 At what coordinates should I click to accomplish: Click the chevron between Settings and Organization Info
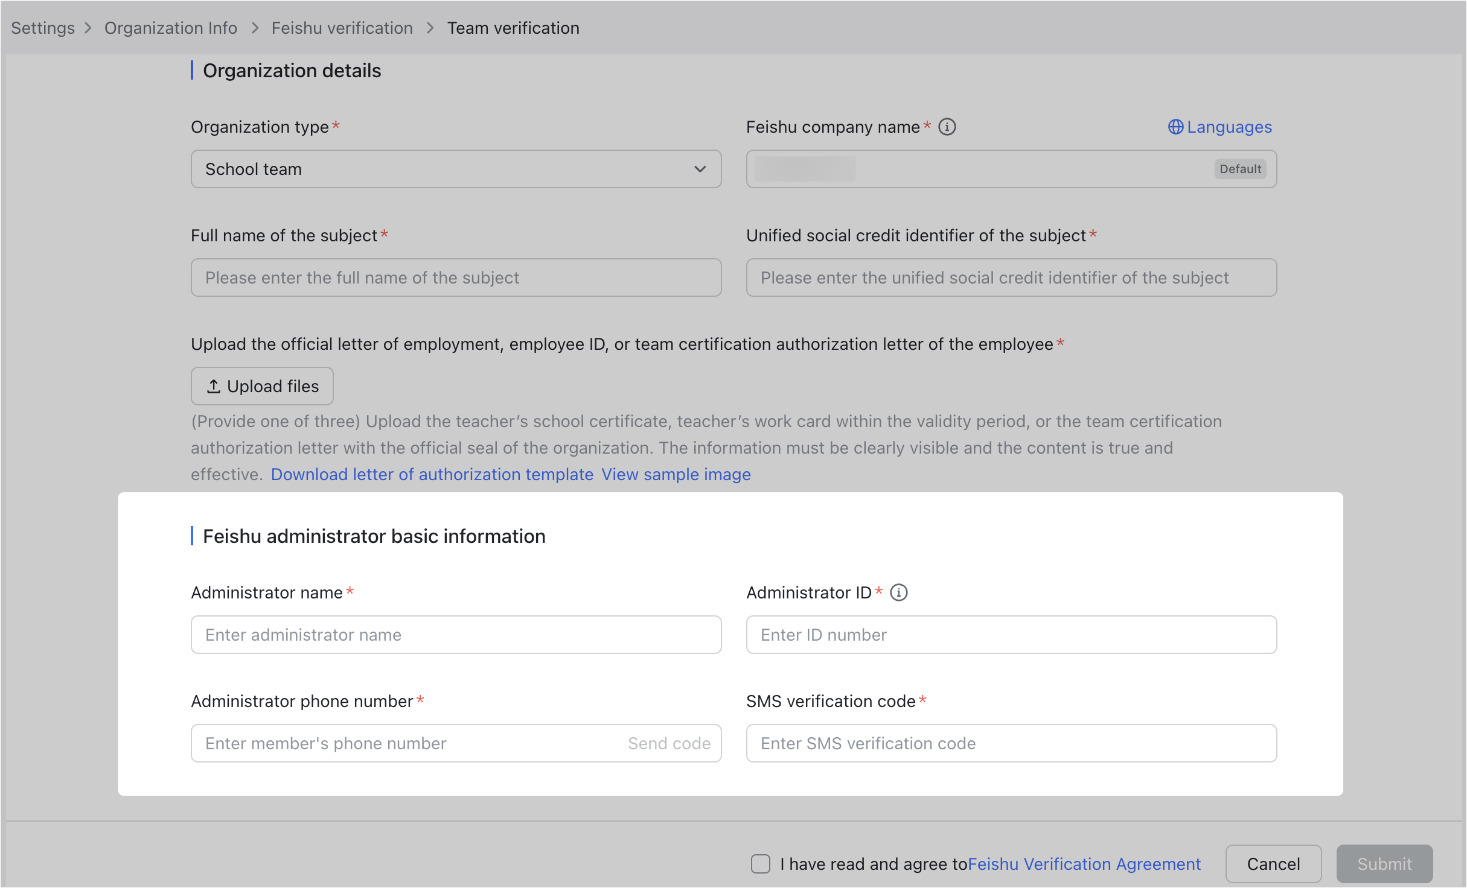88,28
